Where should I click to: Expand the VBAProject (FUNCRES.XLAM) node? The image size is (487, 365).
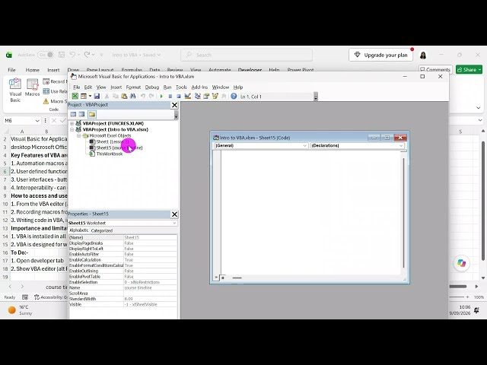(72, 123)
